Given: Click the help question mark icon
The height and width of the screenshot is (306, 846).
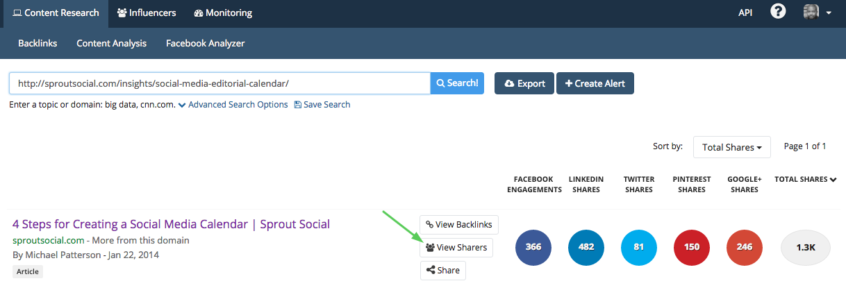Looking at the screenshot, I should pyautogui.click(x=778, y=12).
